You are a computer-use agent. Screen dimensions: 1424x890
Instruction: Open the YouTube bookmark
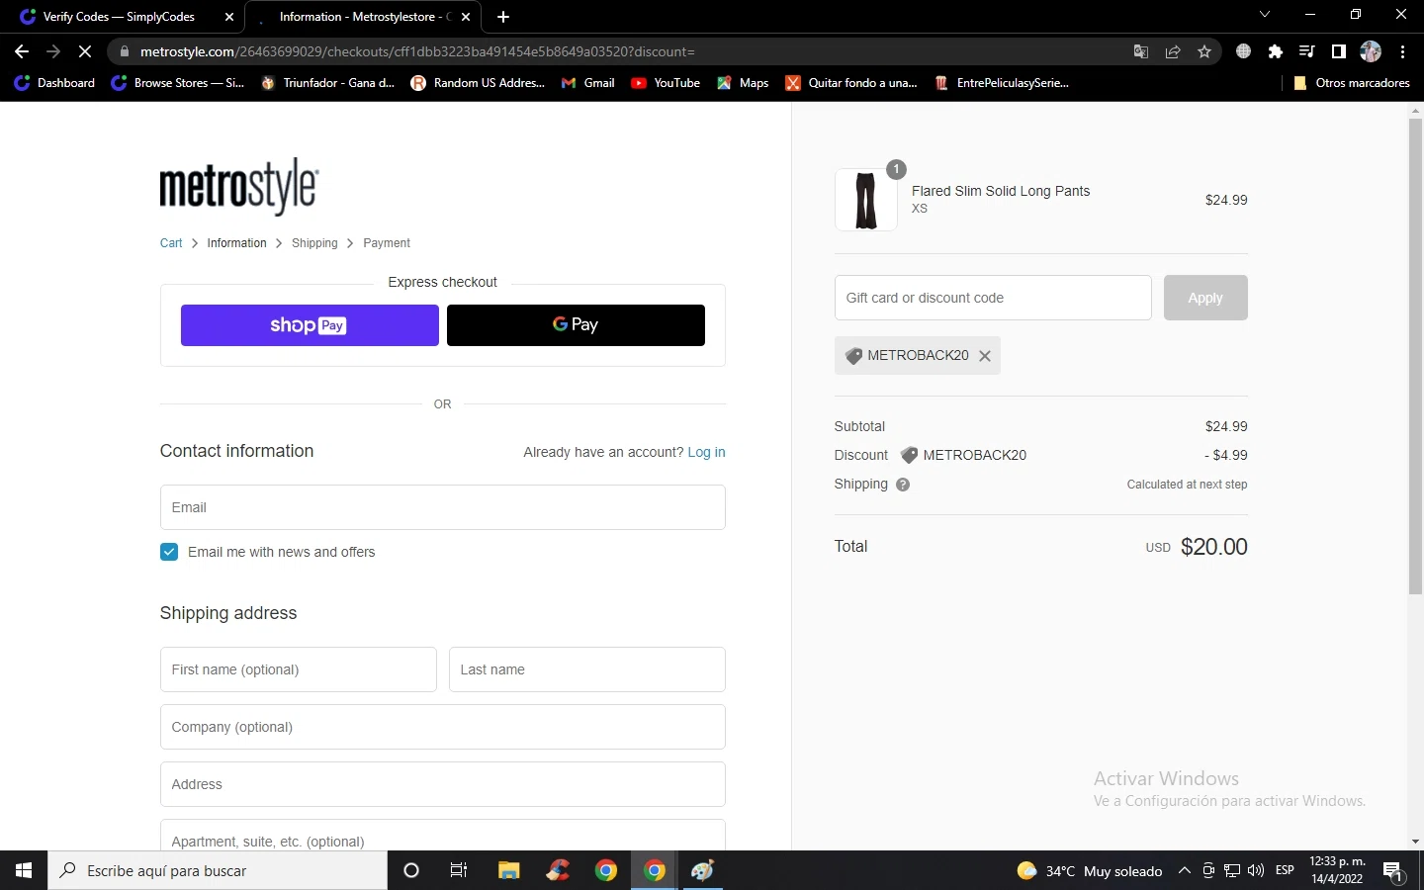click(666, 83)
